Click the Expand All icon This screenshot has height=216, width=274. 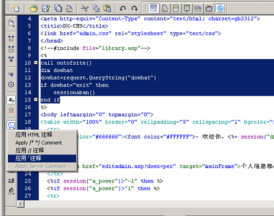(x=11, y=59)
